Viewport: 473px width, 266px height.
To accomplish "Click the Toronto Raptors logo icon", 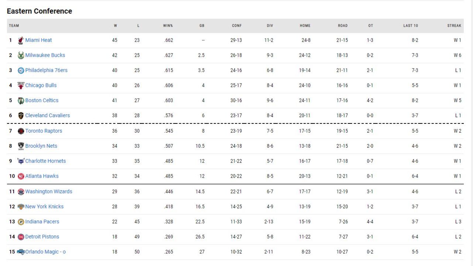I will [21, 131].
